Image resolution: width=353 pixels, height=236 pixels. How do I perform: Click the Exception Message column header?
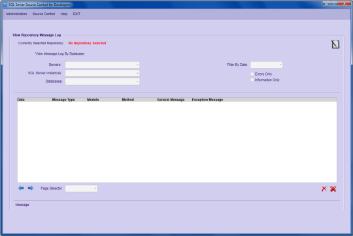pyautogui.click(x=207, y=100)
